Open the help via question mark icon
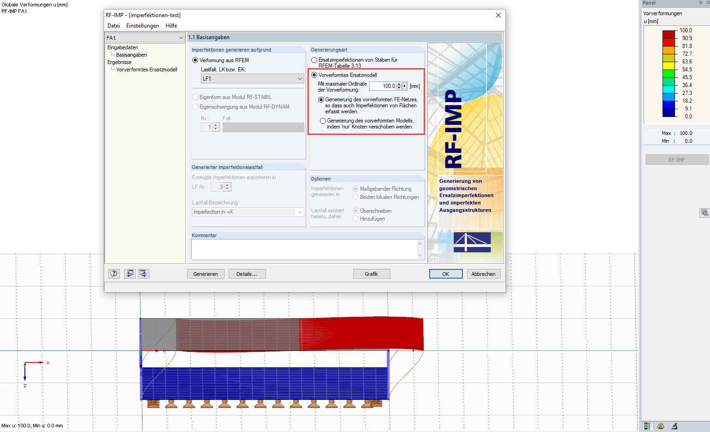This screenshot has height=432, width=710. pos(114,274)
